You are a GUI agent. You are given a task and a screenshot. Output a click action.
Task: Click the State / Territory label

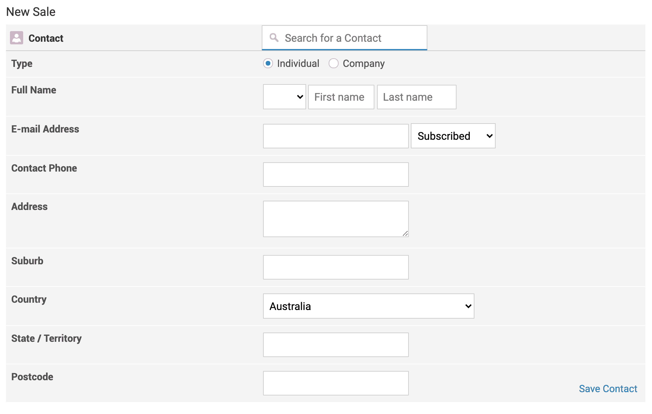tap(46, 338)
